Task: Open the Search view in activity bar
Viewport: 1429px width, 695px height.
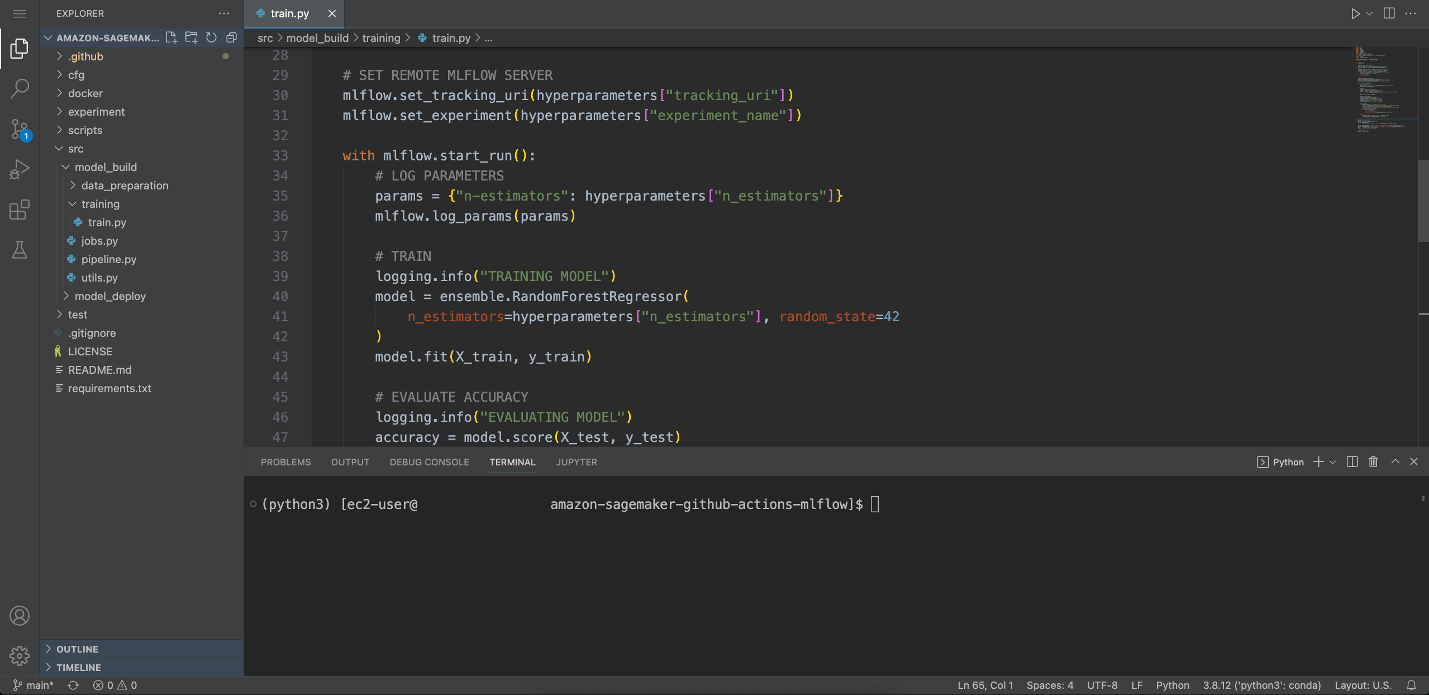Action: pos(20,88)
